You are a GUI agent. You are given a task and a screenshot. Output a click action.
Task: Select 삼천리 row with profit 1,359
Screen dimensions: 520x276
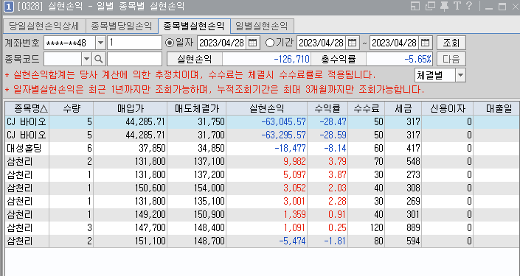(x=263, y=214)
